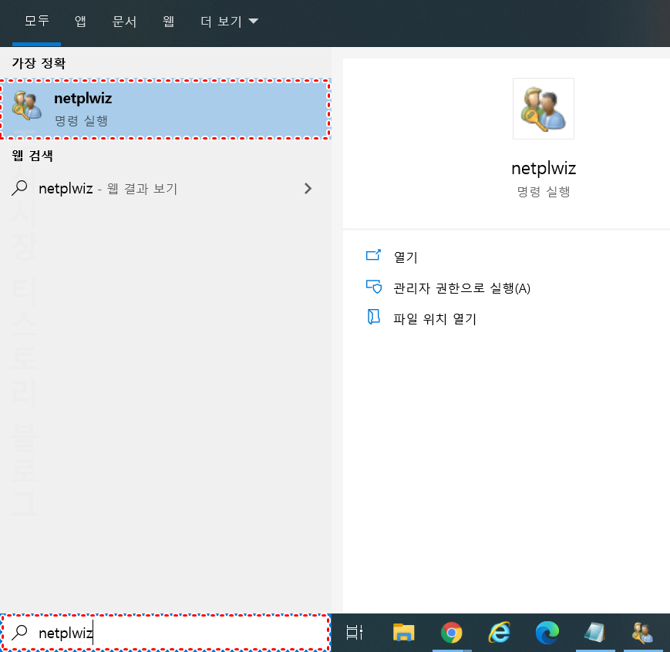Image resolution: width=670 pixels, height=652 pixels.
Task: Click 명령 실행 label under preview title
Action: coord(544,192)
